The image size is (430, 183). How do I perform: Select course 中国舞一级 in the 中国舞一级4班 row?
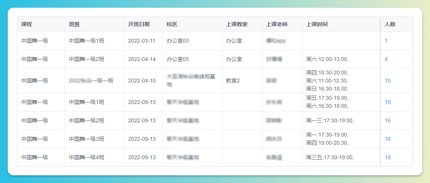tap(35, 158)
